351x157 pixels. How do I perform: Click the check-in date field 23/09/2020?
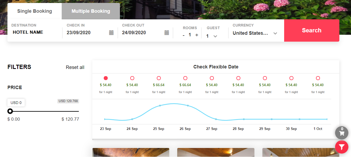79,33
